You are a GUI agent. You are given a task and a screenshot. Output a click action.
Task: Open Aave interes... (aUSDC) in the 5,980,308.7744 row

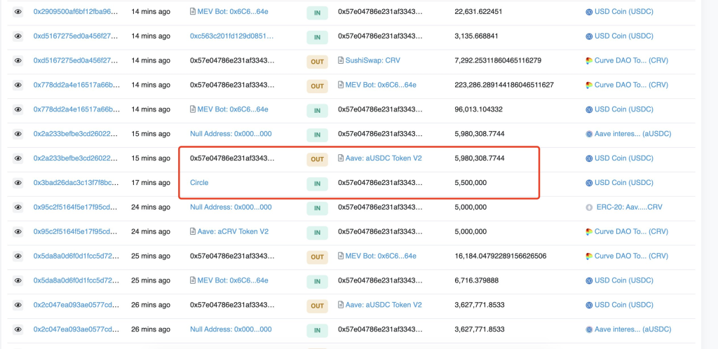tap(633, 134)
